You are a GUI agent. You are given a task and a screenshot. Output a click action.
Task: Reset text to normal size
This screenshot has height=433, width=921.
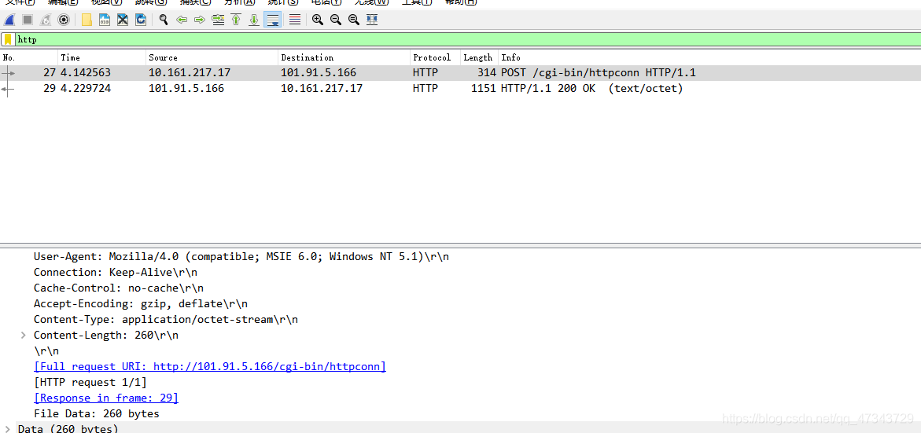pyautogui.click(x=354, y=20)
